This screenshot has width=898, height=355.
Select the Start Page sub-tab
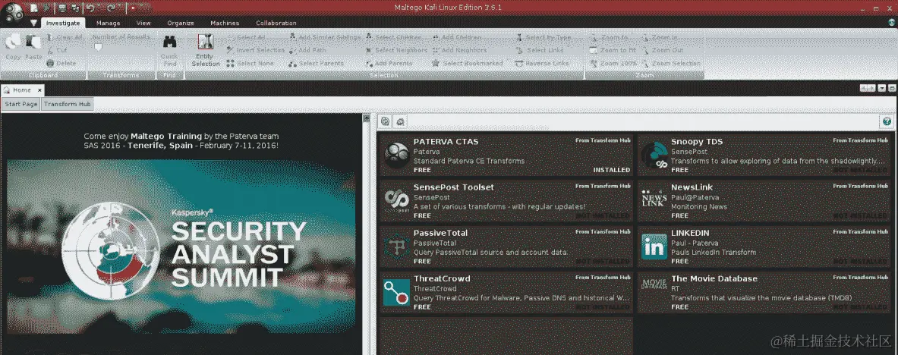click(x=21, y=104)
